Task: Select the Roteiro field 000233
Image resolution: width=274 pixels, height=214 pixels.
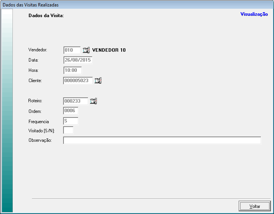Action: click(76, 101)
